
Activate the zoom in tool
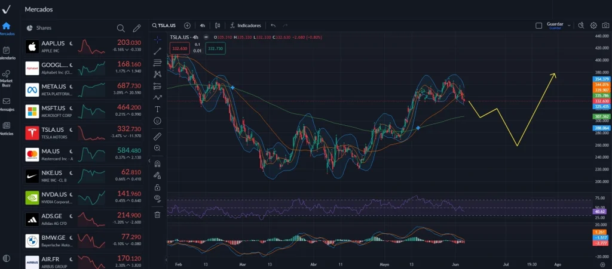click(157, 148)
